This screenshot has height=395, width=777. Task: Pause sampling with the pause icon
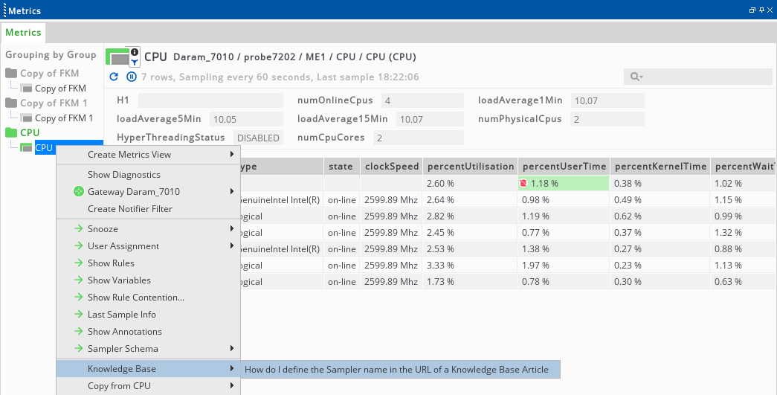(132, 77)
